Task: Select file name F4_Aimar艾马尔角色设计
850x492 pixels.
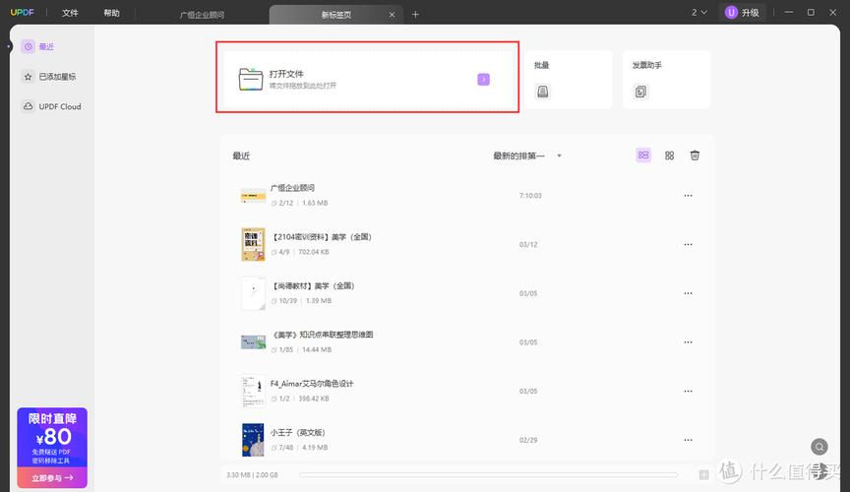Action: (x=312, y=384)
